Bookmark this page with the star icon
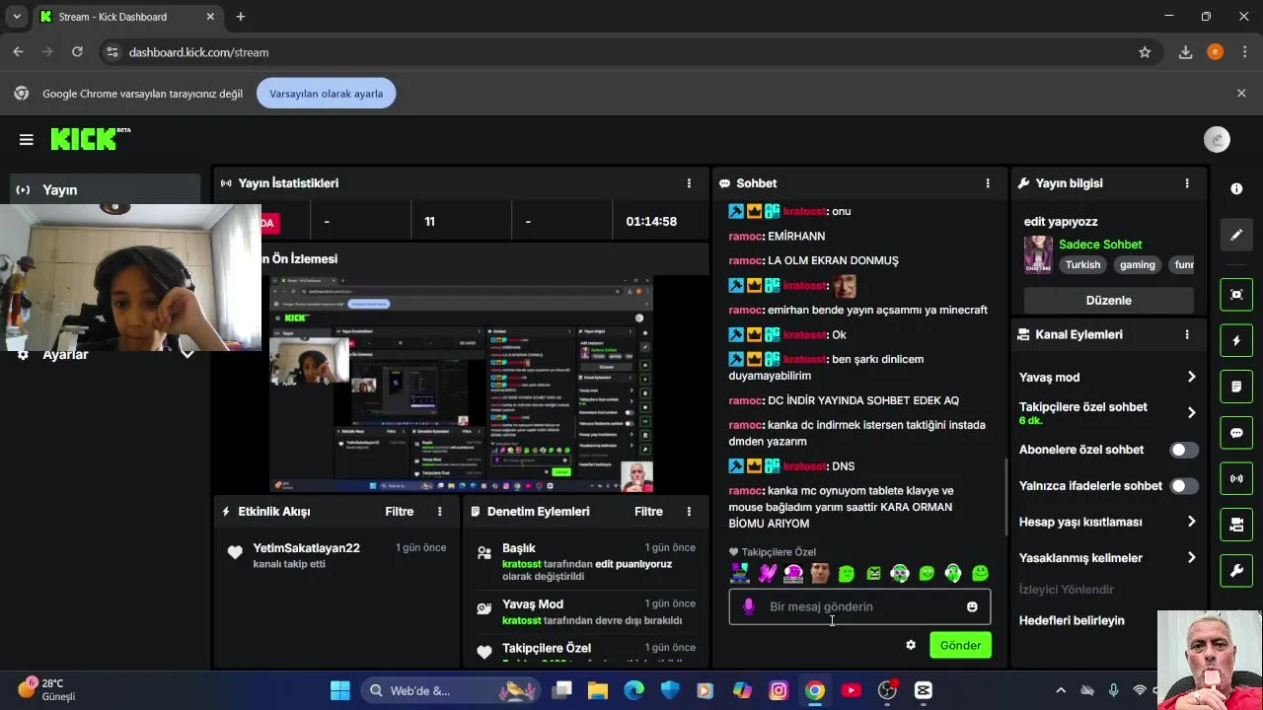 (x=1145, y=52)
